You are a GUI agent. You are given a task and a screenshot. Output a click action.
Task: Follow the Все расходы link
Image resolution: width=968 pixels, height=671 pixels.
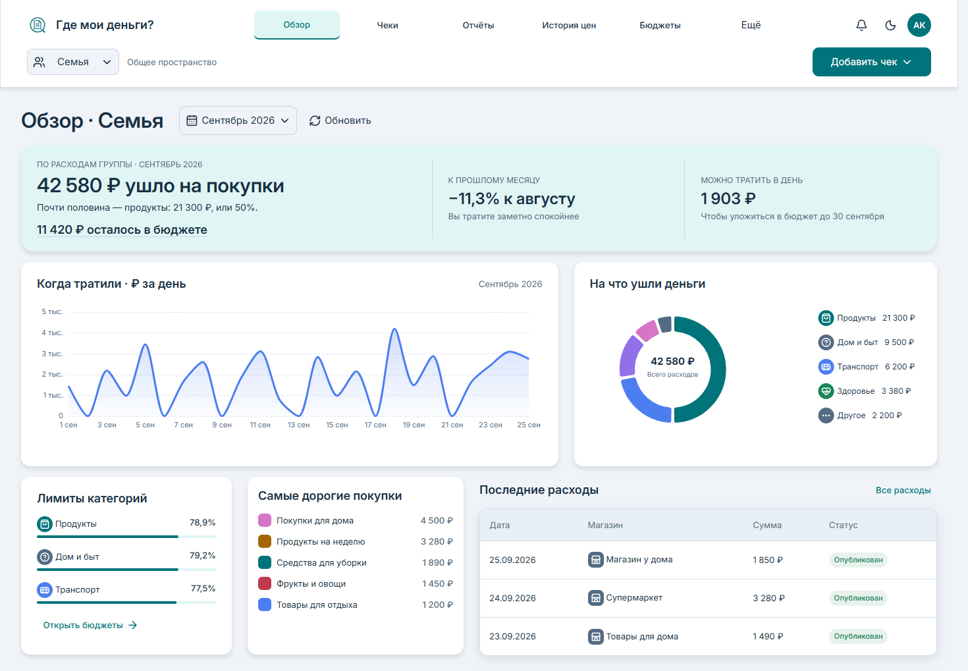coord(903,490)
